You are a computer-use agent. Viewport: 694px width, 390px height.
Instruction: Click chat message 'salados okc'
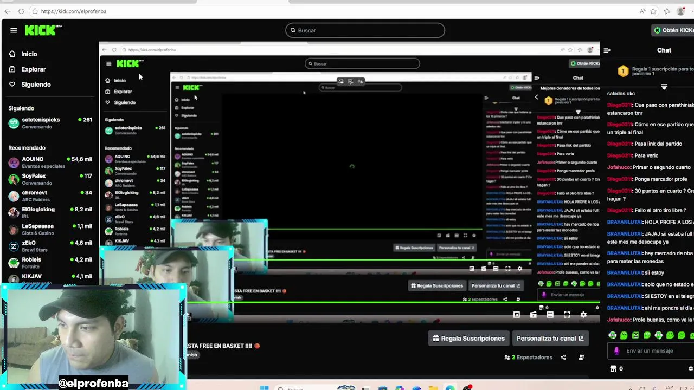point(621,94)
